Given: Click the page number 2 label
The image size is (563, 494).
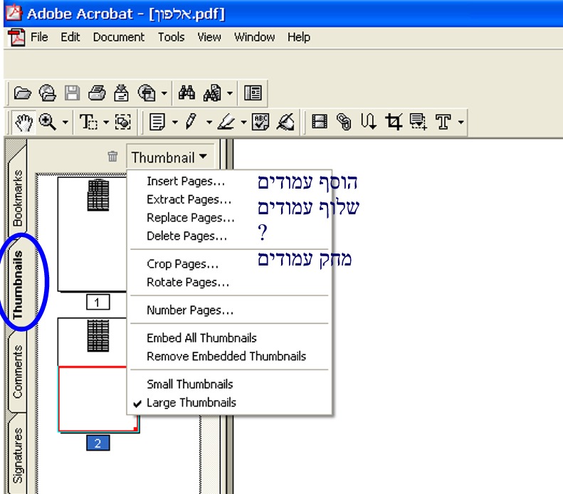Looking at the screenshot, I should [x=98, y=443].
